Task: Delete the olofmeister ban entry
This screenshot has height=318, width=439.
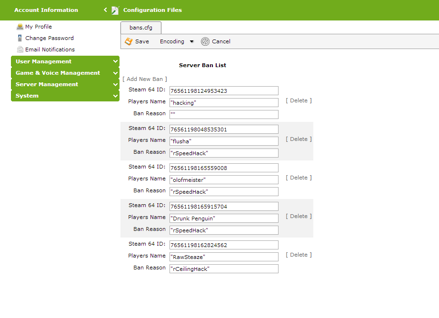Action: (x=299, y=178)
